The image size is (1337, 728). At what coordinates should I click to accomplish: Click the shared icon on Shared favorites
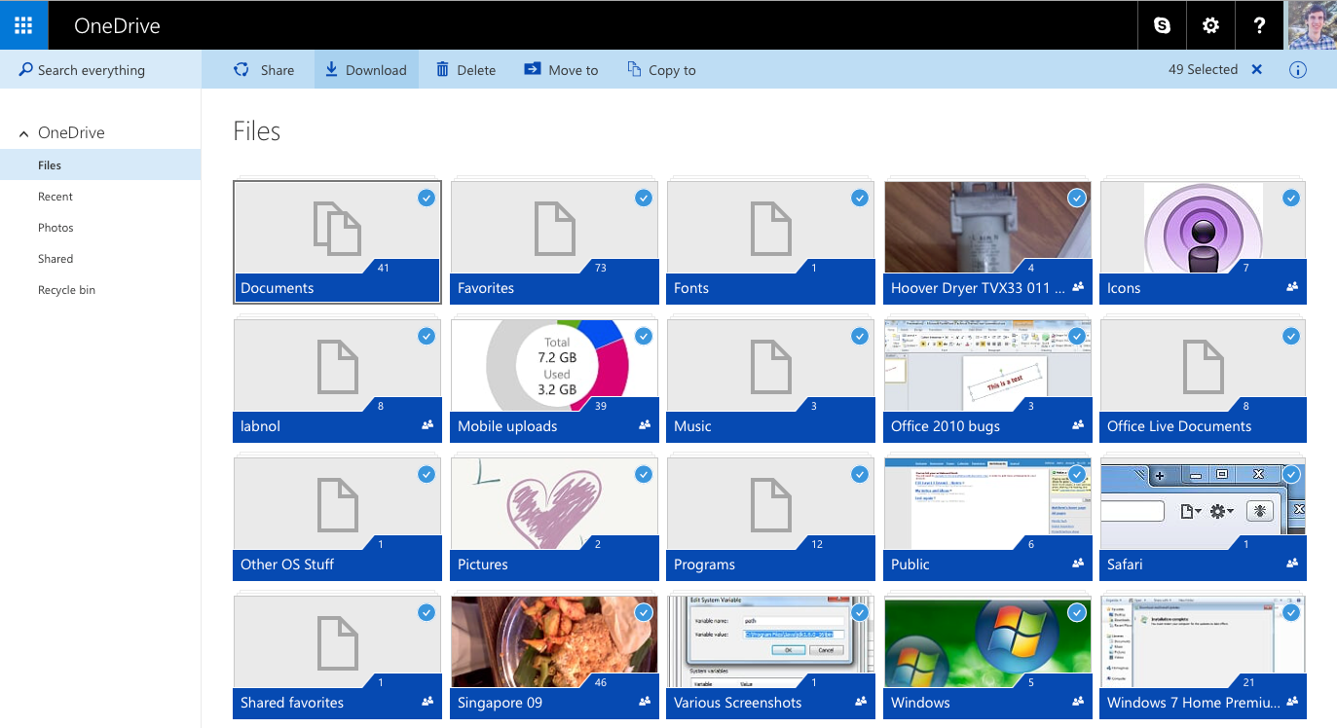427,702
